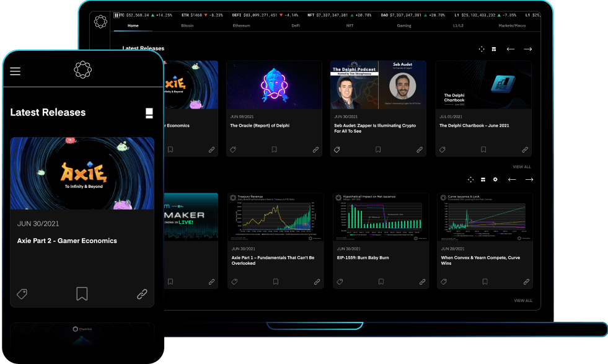Open the NFT tab
The width and height of the screenshot is (608, 364).
[x=350, y=25]
